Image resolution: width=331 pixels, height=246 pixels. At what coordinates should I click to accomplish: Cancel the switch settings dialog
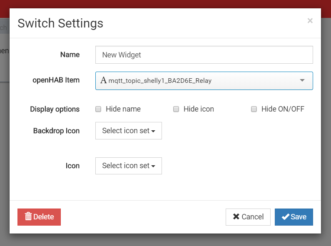[x=248, y=217]
